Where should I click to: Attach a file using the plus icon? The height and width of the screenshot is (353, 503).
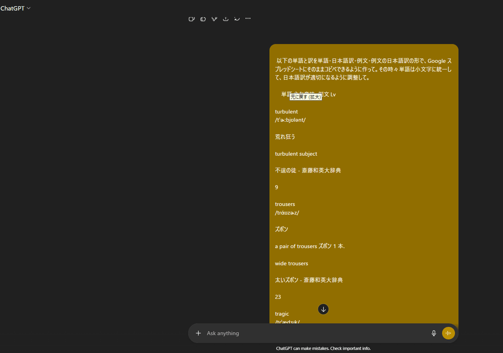(198, 333)
